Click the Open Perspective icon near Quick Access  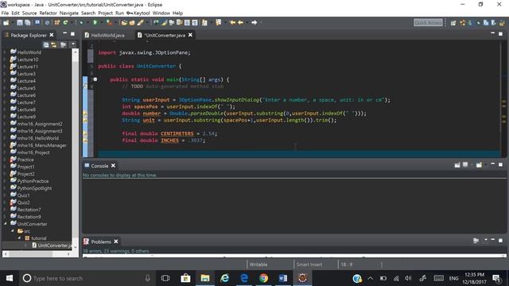(453, 23)
